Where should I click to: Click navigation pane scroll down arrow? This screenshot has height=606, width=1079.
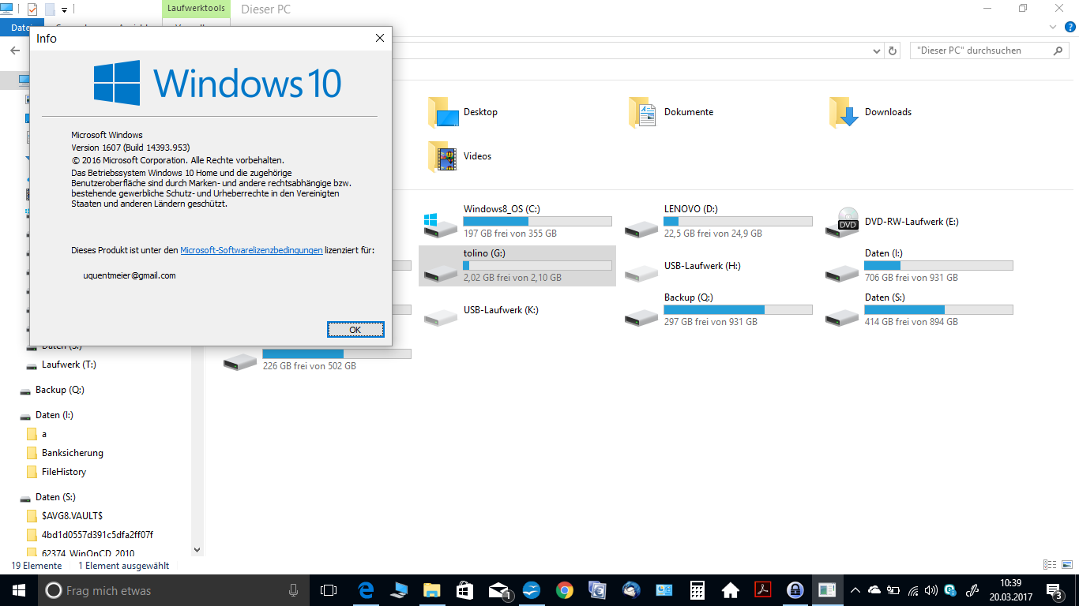(198, 550)
